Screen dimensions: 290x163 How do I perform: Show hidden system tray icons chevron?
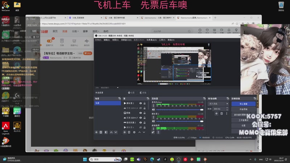pyautogui.click(x=250, y=159)
